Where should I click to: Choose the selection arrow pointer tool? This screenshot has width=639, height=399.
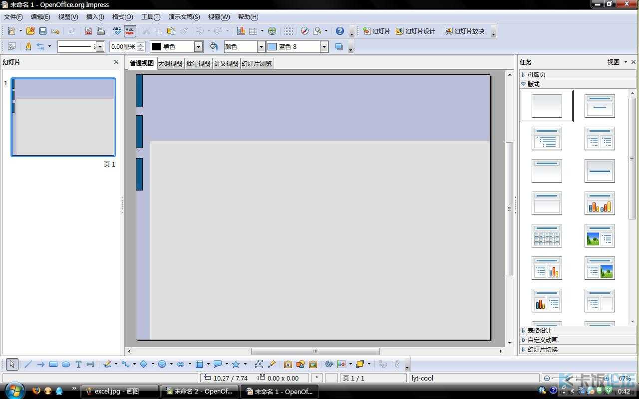tap(12, 365)
